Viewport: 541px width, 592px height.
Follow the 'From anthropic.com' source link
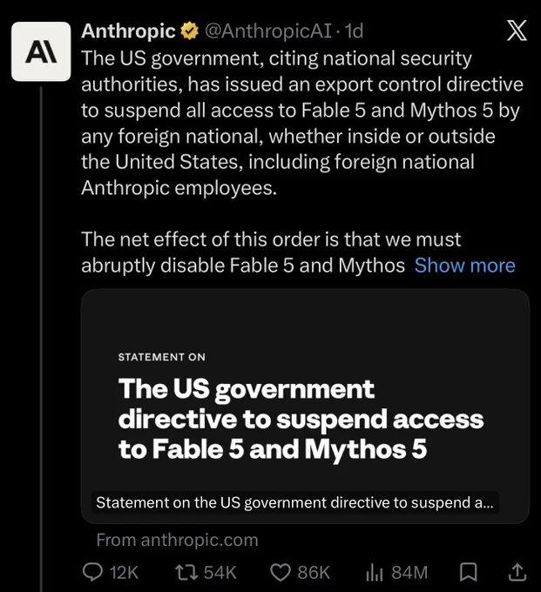[x=177, y=540]
